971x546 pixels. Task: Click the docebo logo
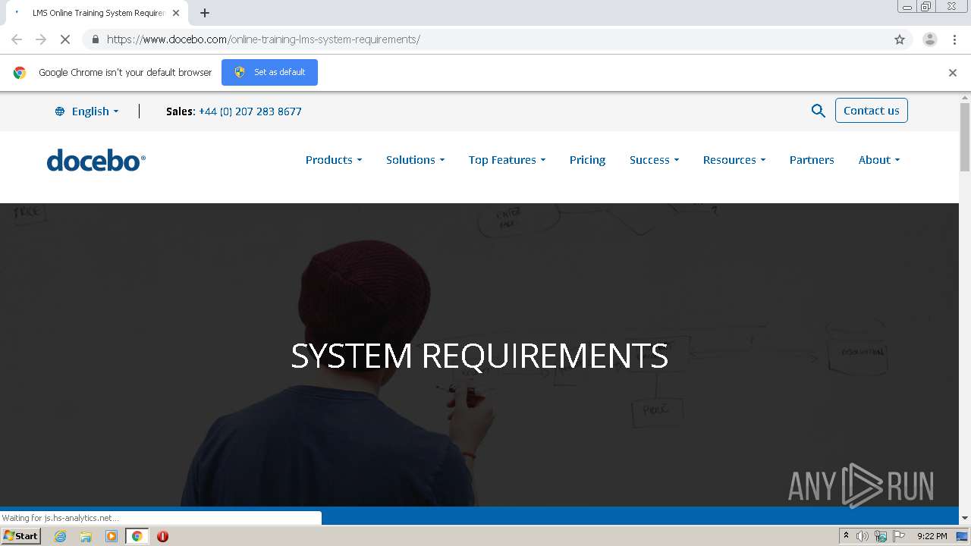(96, 160)
